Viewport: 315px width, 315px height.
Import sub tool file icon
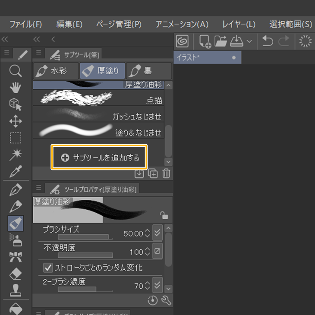coord(139,173)
